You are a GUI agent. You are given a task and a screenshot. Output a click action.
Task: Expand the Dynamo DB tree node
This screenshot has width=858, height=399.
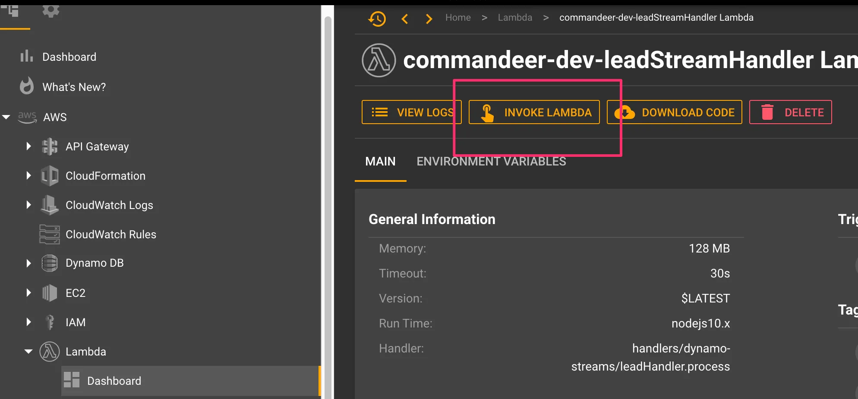click(28, 263)
